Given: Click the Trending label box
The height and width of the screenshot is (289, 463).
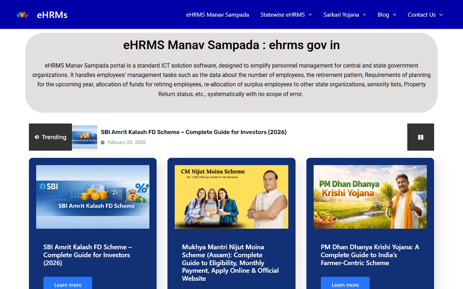Looking at the screenshot, I should point(51,137).
